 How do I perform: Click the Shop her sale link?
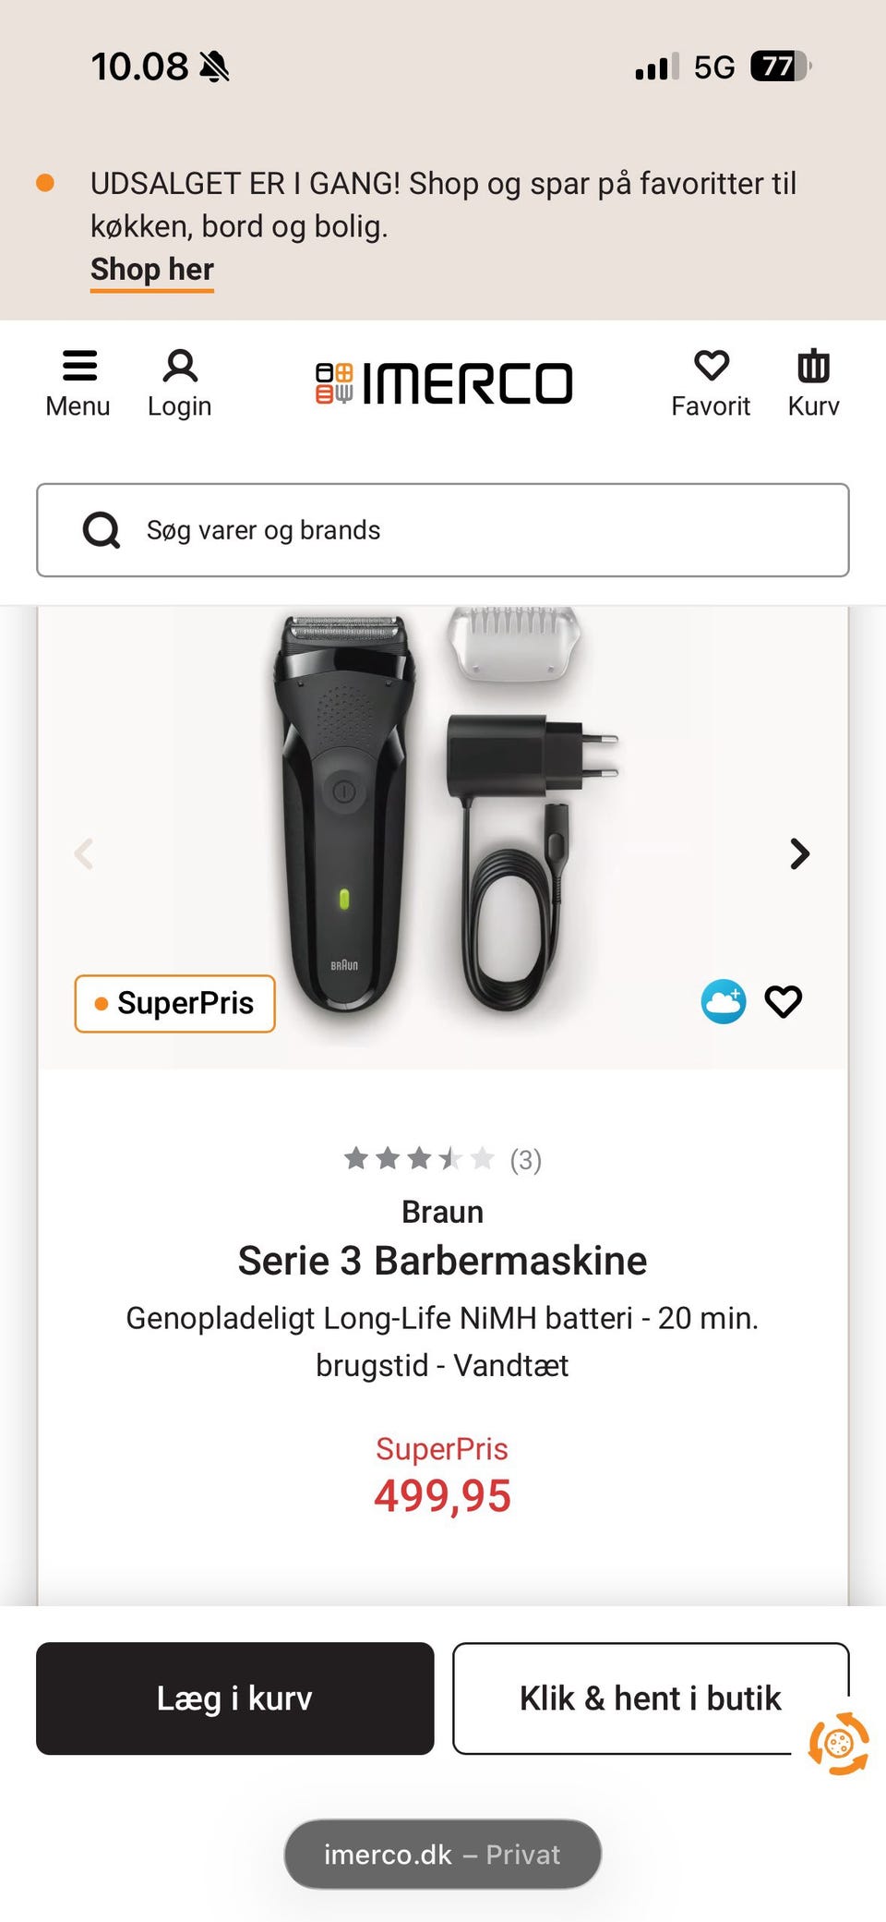coord(152,270)
